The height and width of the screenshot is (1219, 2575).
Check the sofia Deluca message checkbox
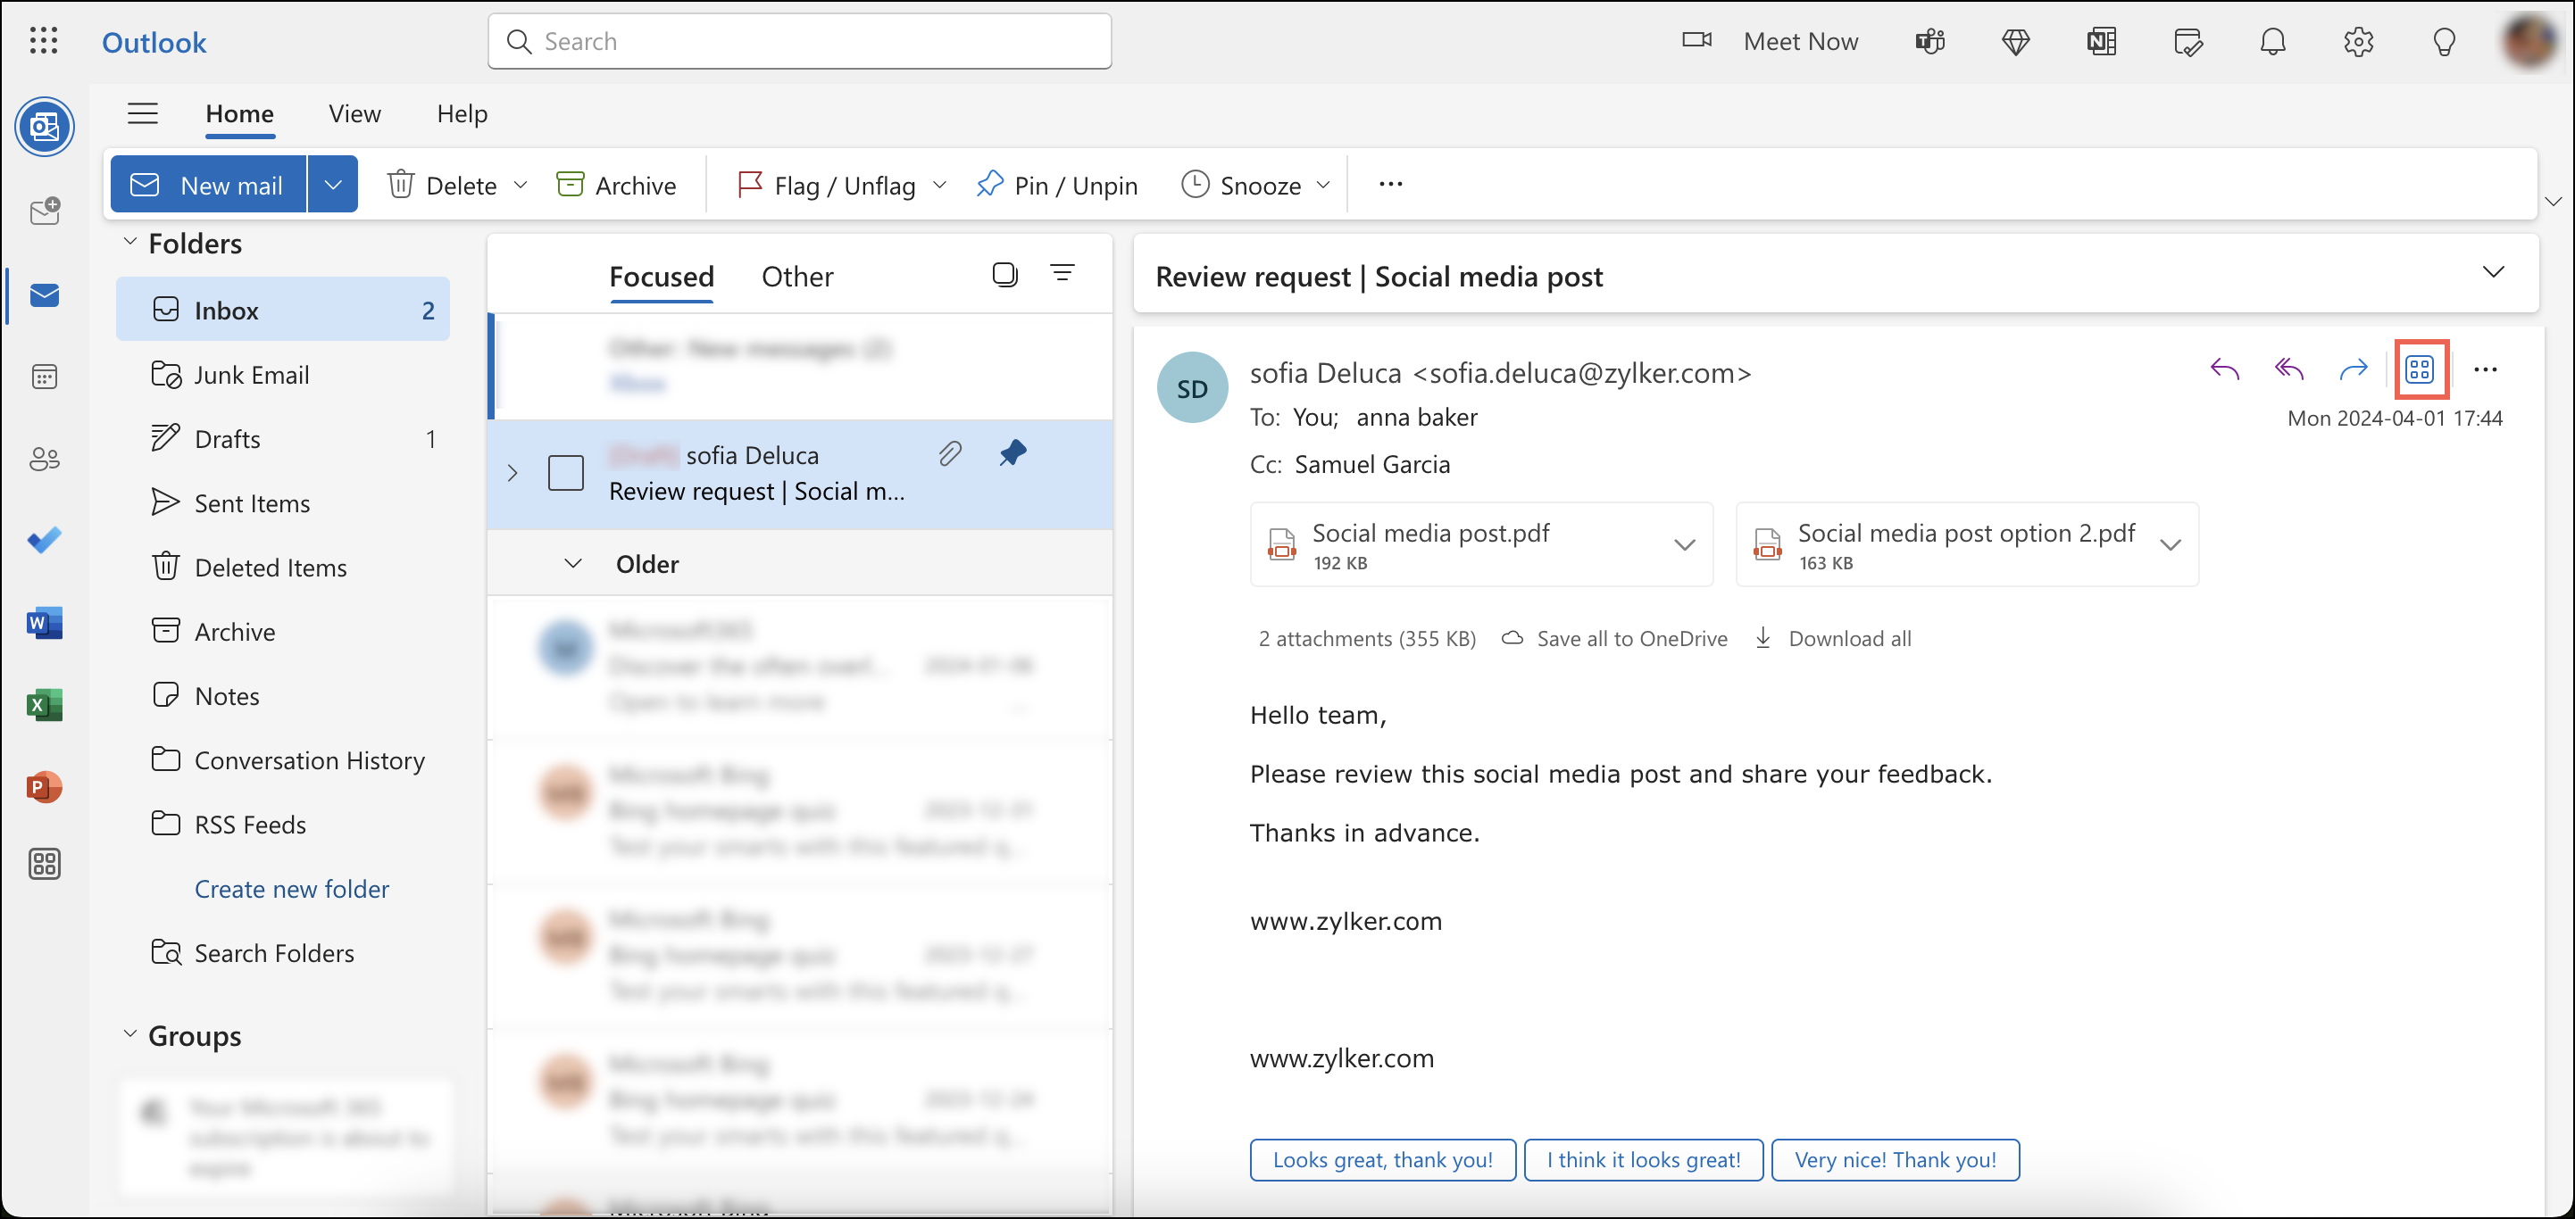click(566, 473)
